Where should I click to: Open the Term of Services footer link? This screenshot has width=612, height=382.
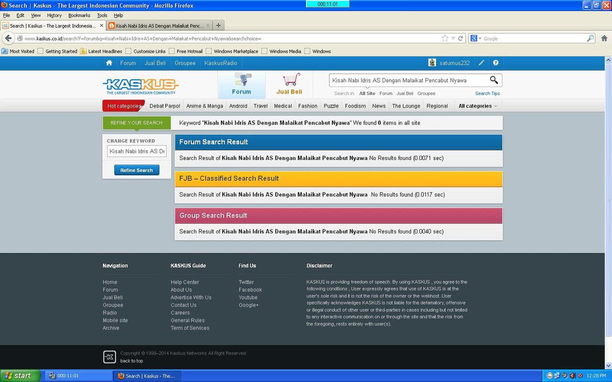(x=190, y=328)
